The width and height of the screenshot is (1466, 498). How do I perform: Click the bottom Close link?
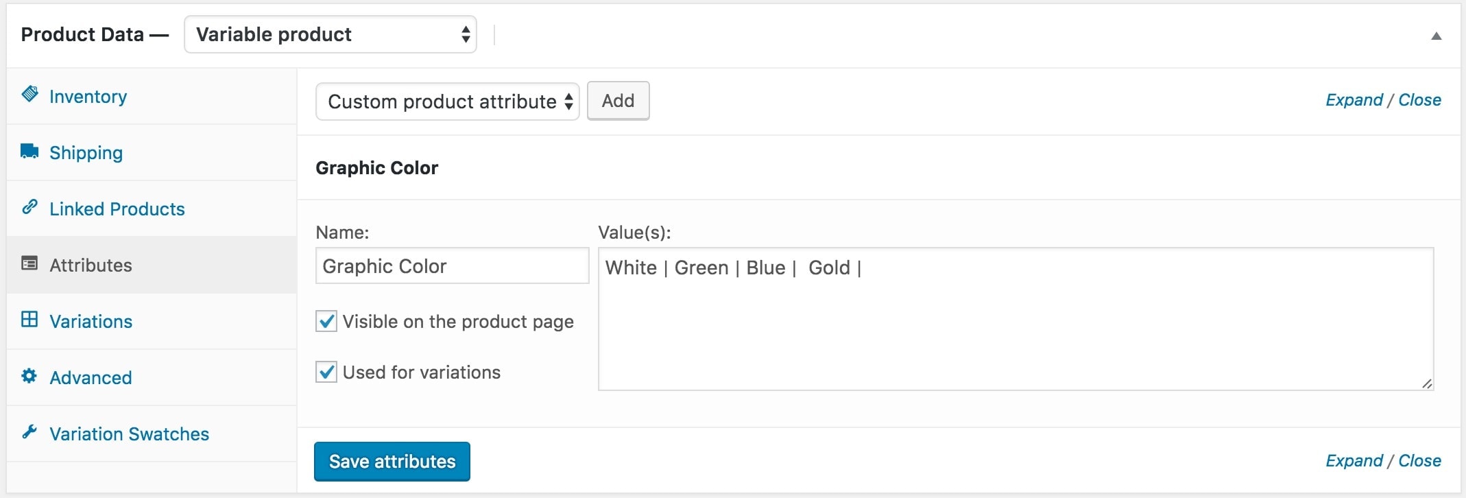pos(1419,461)
